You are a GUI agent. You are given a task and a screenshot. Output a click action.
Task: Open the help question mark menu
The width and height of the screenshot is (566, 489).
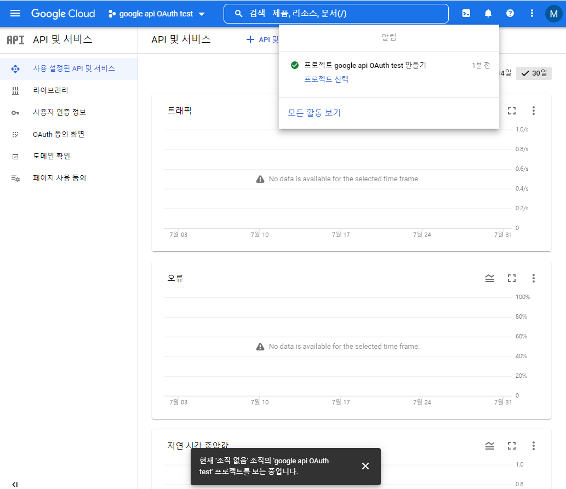(510, 13)
